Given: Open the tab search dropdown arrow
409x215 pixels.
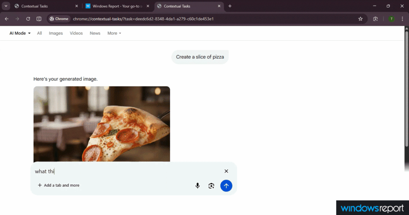Looking at the screenshot, I should click(x=6, y=6).
